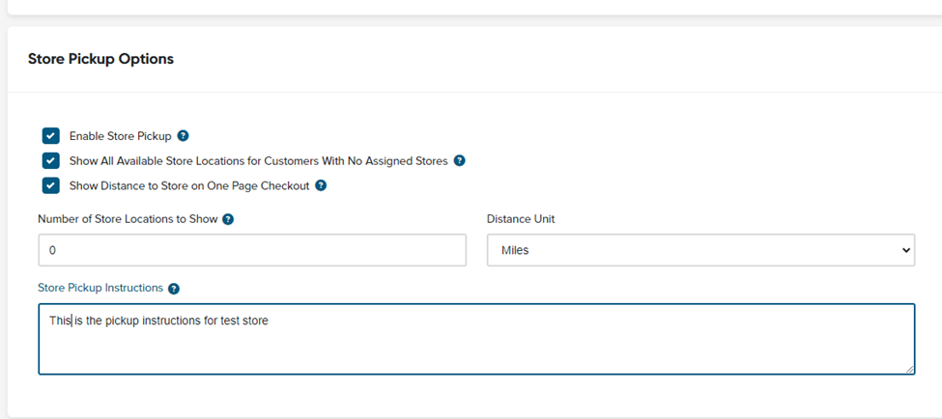The height and width of the screenshot is (419, 942).
Task: Open help icon for Store Pickup Instructions
Action: tap(174, 289)
